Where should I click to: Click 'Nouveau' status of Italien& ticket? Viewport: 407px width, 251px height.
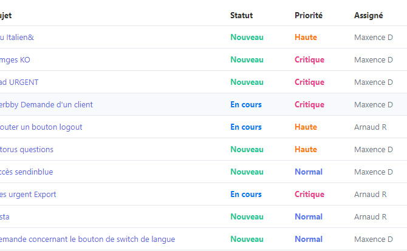(x=247, y=38)
